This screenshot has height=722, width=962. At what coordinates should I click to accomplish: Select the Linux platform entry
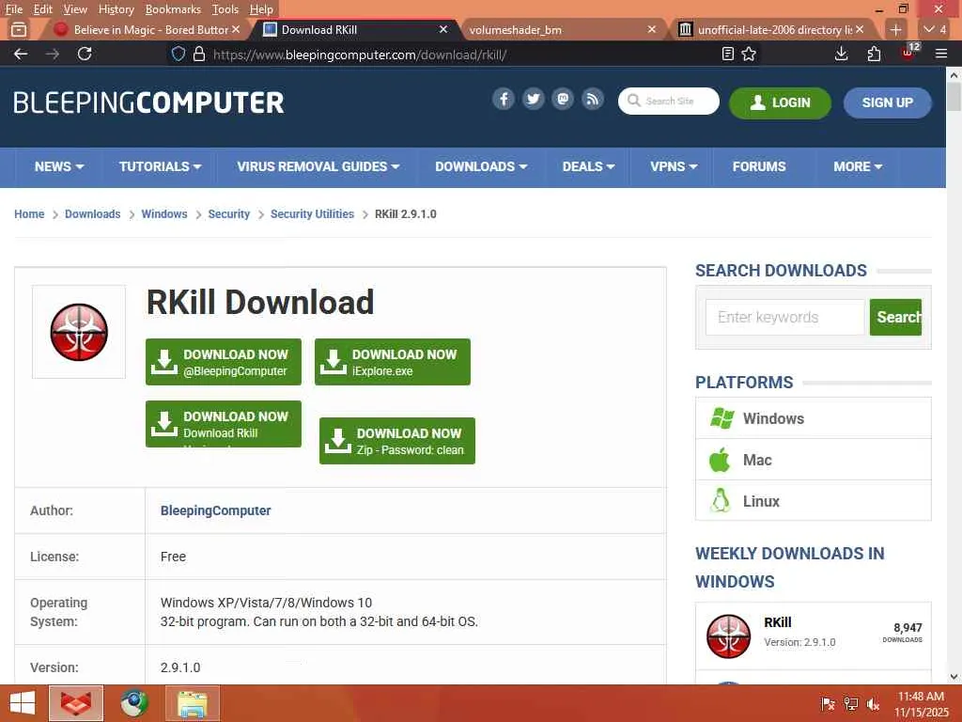813,501
